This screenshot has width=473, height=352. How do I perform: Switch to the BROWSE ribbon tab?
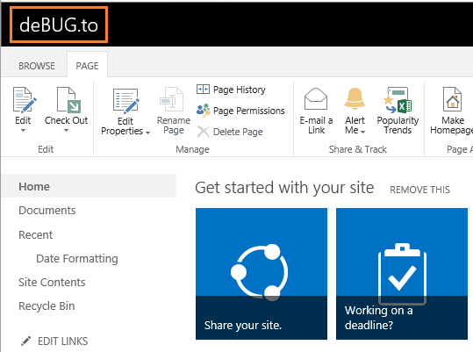point(37,66)
